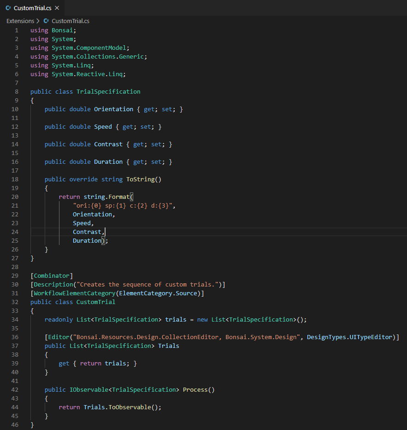The height and width of the screenshot is (430, 407).
Task: Click "IObservable" on line 42
Action: [89, 390]
